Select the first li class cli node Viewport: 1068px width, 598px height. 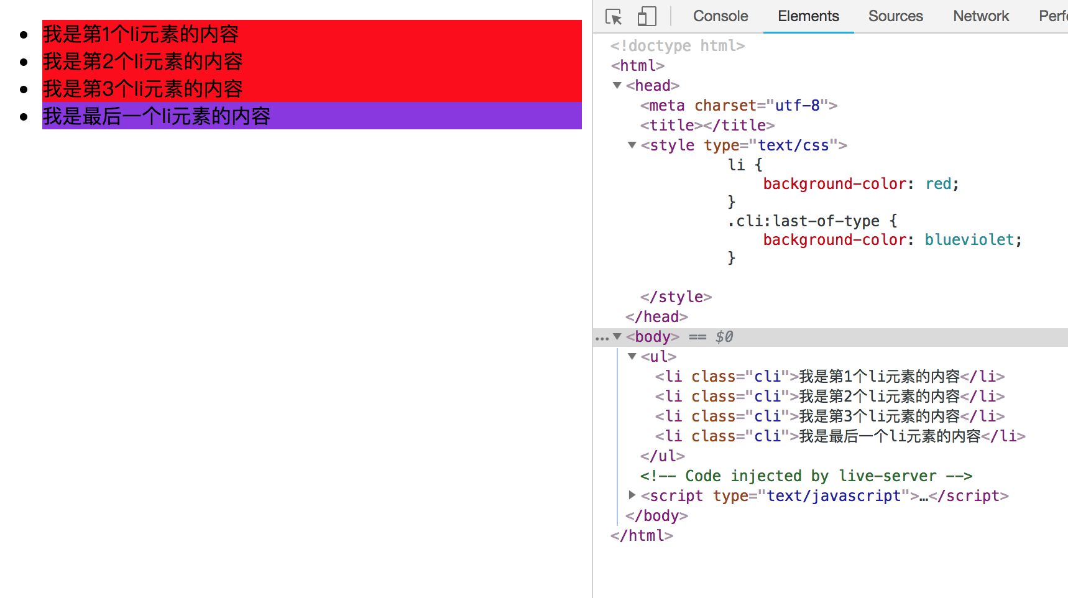(830, 376)
